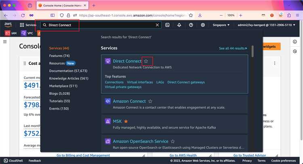Zoom out with the browser minus button
Image resolution: width=303 pixels, height=164 pixels.
221,15
